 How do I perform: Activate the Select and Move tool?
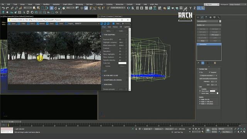pos(51,8)
